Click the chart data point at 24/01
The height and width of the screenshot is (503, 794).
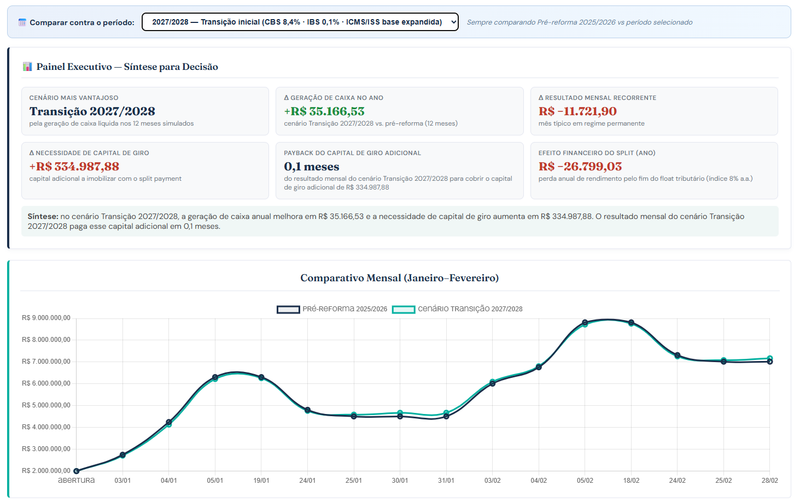(x=307, y=410)
